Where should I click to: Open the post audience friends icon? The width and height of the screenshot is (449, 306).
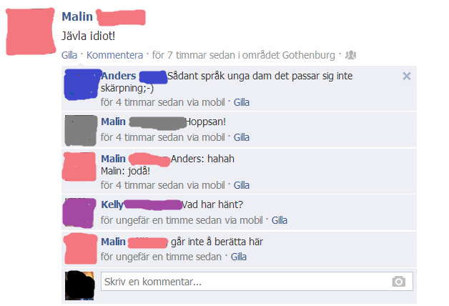point(350,54)
